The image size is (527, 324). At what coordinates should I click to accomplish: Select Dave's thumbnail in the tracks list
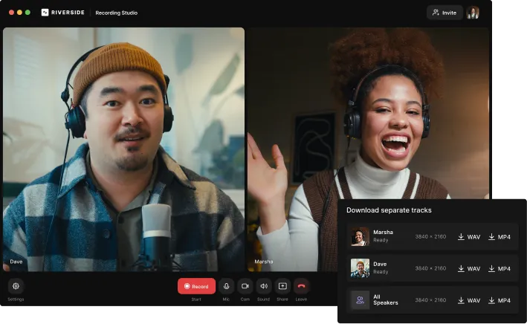coord(360,268)
